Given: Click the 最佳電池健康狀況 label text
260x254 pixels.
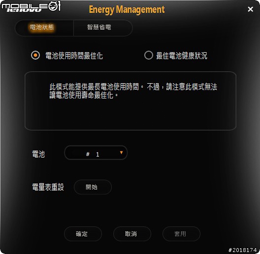Looking at the screenshot, I should point(182,56).
